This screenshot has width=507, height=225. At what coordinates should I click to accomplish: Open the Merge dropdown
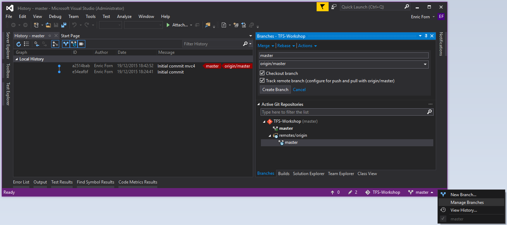[266, 46]
